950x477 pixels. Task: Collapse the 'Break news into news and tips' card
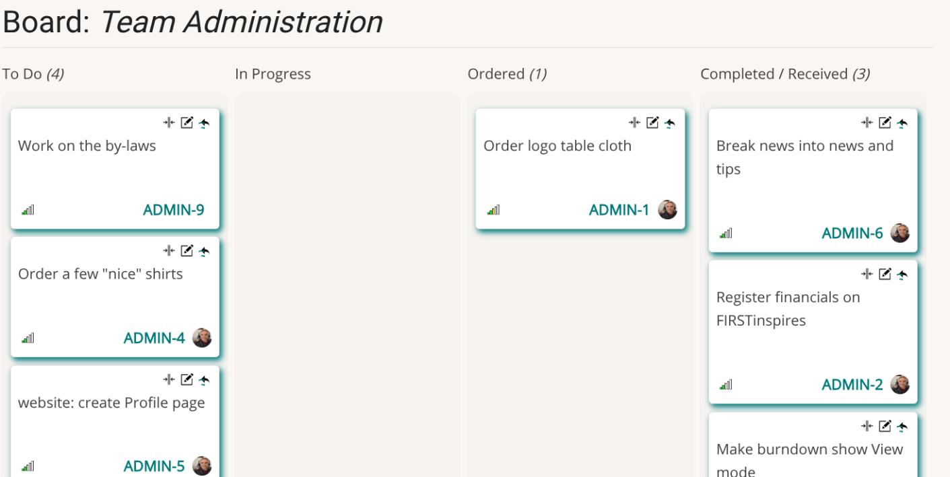pyautogui.click(x=867, y=122)
